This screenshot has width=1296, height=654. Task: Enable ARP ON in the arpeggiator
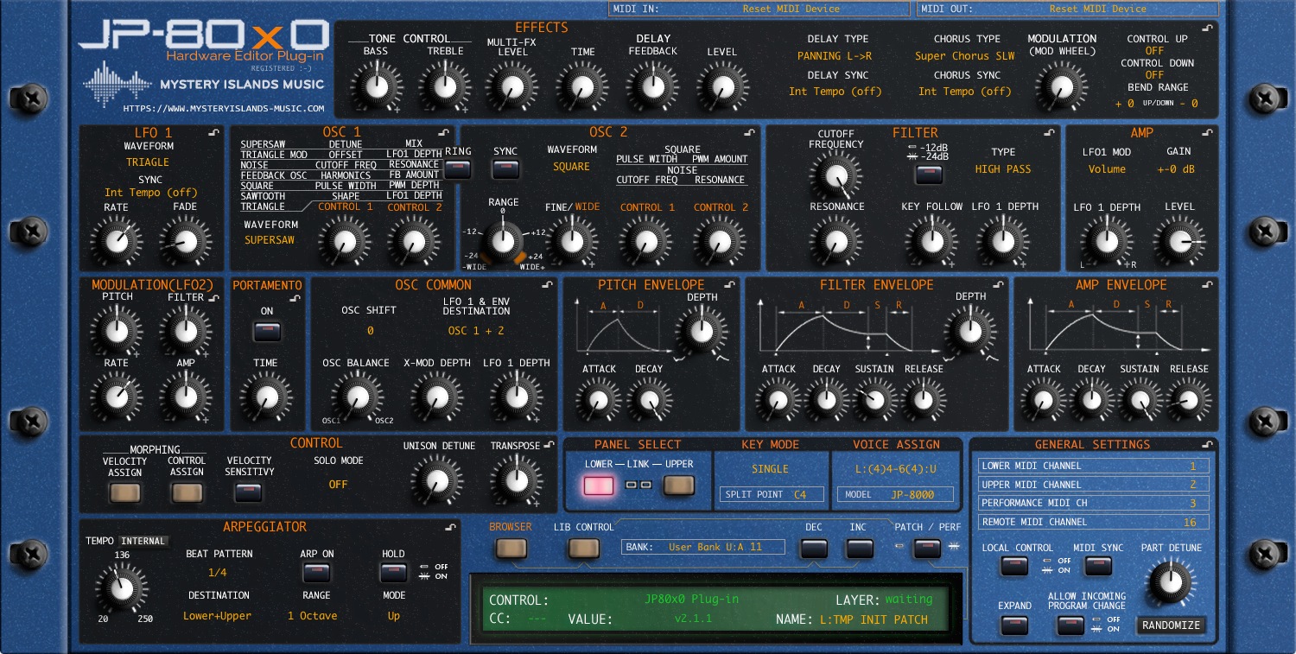(x=316, y=572)
